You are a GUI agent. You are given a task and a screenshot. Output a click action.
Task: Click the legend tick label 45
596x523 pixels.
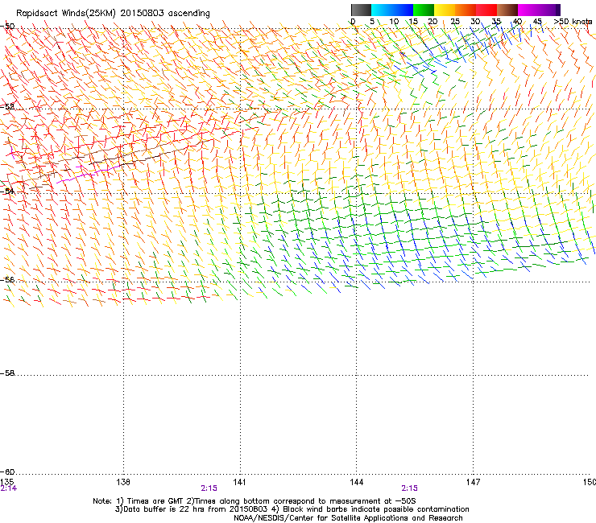click(537, 22)
